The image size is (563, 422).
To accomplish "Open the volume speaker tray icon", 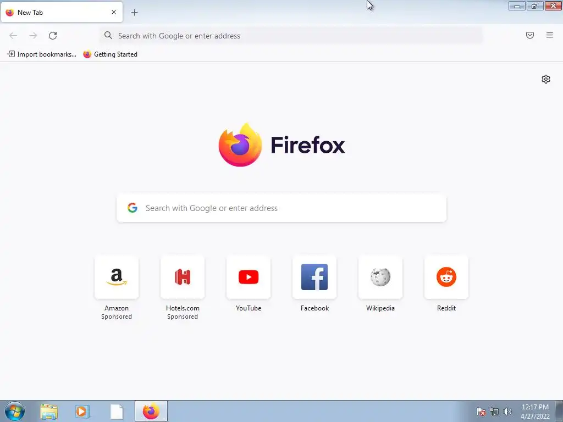I will click(x=507, y=412).
